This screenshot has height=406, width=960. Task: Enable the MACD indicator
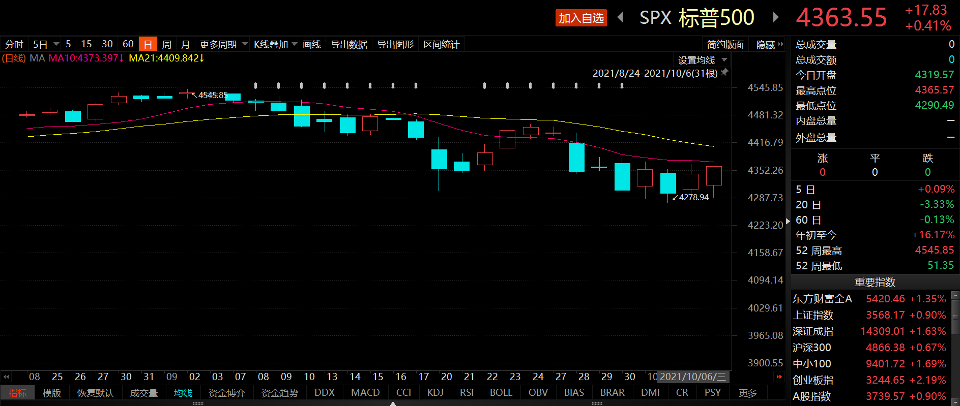[365, 393]
